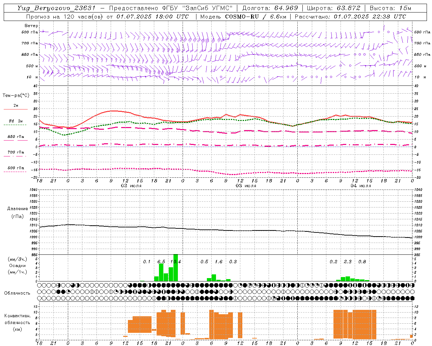Click the Облачность cloud cover label
Image resolution: width=432 pixels, height=346 pixels.
17,293
